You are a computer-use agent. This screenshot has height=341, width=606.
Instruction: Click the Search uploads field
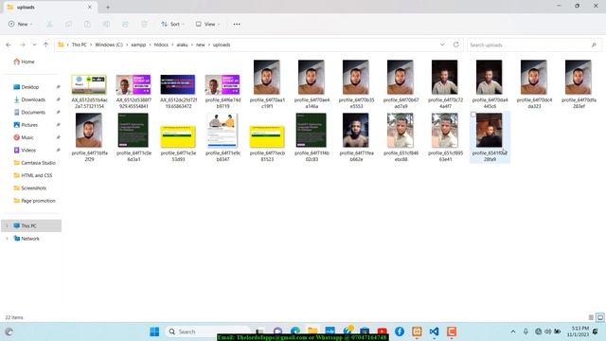coord(534,45)
